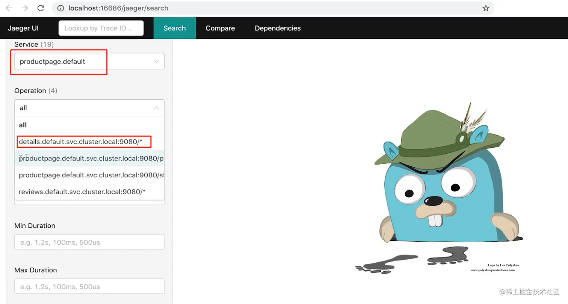Go back to the previous browser page
Viewport: 568px width, 304px height.
9,8
